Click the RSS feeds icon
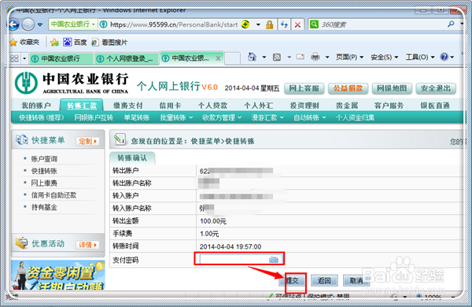Viewport: 472px width, 307px height. [277, 57]
